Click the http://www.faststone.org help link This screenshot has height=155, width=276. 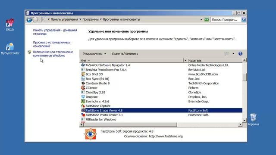(166, 136)
